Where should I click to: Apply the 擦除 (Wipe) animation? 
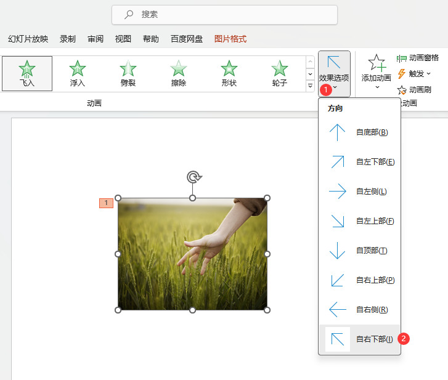pyautogui.click(x=179, y=74)
